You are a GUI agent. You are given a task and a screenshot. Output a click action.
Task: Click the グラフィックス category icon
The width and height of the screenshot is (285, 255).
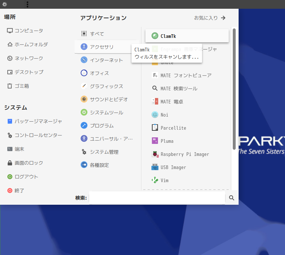coord(84,86)
